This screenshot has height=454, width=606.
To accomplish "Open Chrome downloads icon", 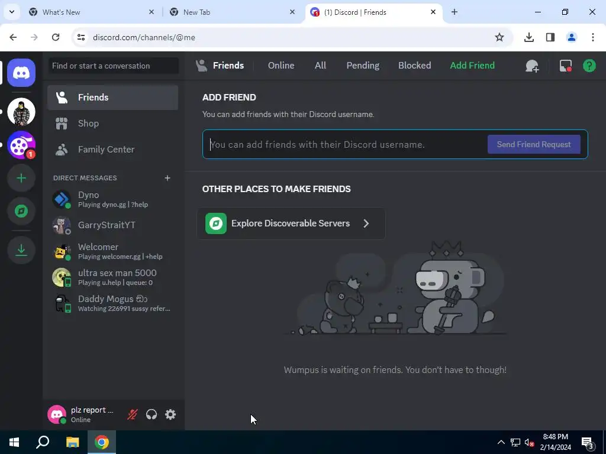I will pos(529,37).
